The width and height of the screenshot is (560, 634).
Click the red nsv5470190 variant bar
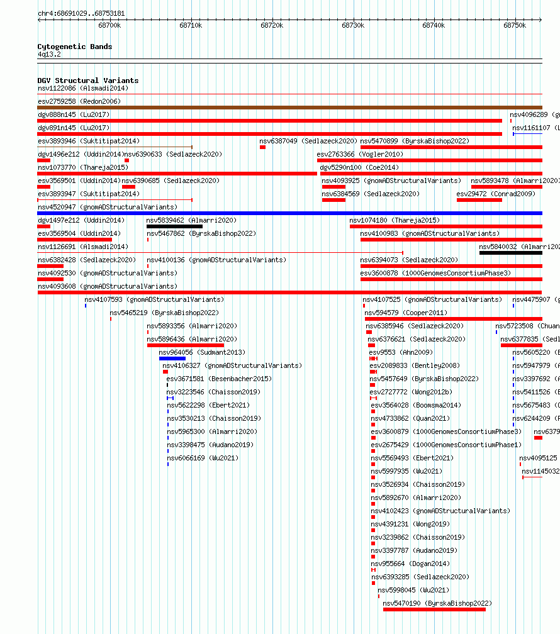[x=434, y=609]
